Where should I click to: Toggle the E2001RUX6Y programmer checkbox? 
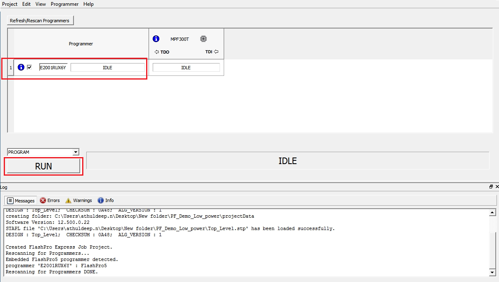[x=29, y=67]
